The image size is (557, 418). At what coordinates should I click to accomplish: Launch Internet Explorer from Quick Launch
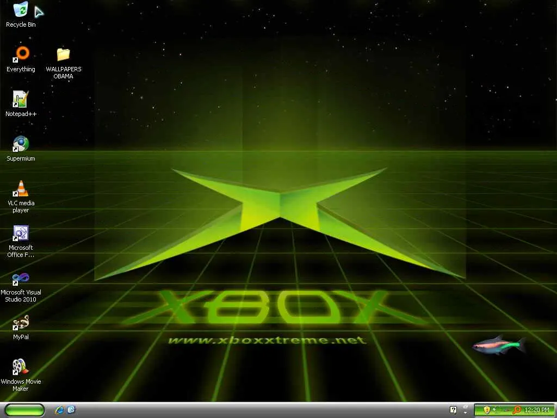[x=59, y=410]
